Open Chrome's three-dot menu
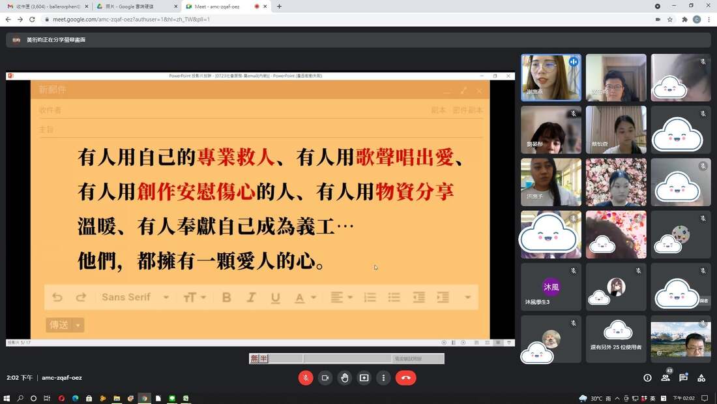Viewport: 717px width, 404px height. [x=709, y=19]
